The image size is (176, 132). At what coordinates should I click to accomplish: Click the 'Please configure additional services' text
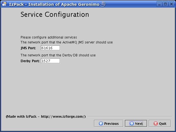(49, 37)
